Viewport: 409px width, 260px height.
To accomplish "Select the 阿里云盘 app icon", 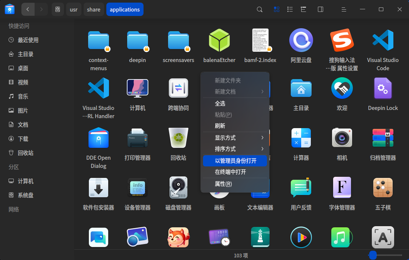I will (301, 40).
